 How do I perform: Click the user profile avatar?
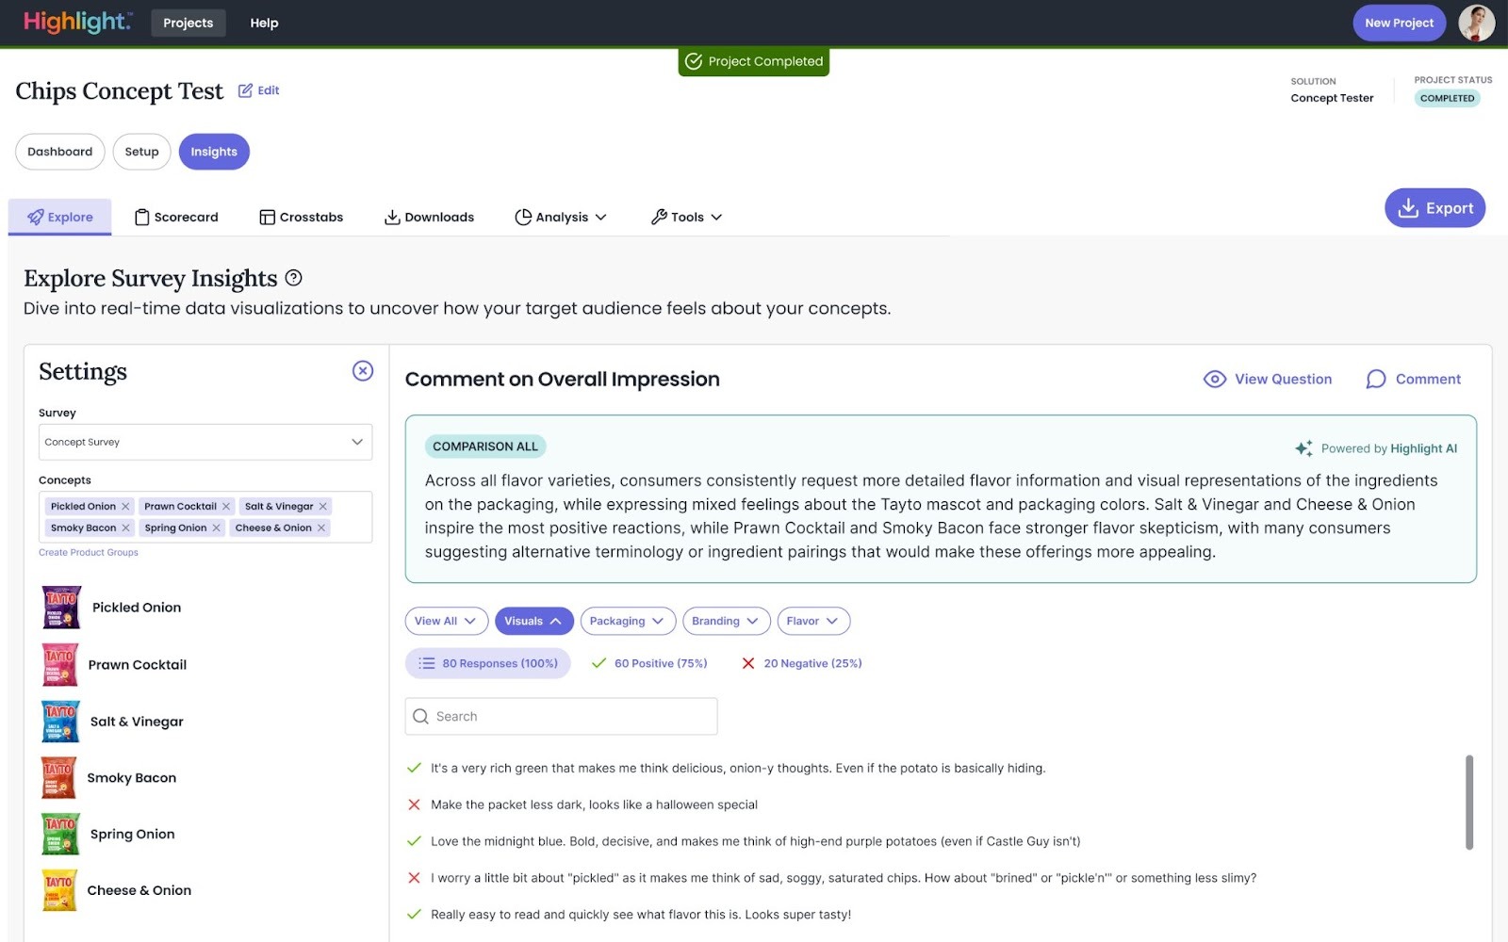[1475, 23]
